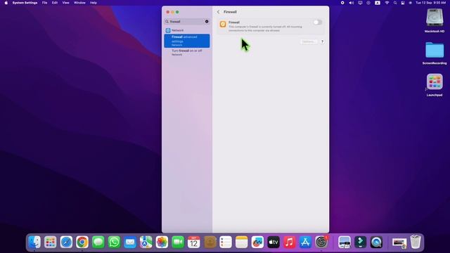
Task: Open the Firewall Options button
Action: click(x=309, y=41)
